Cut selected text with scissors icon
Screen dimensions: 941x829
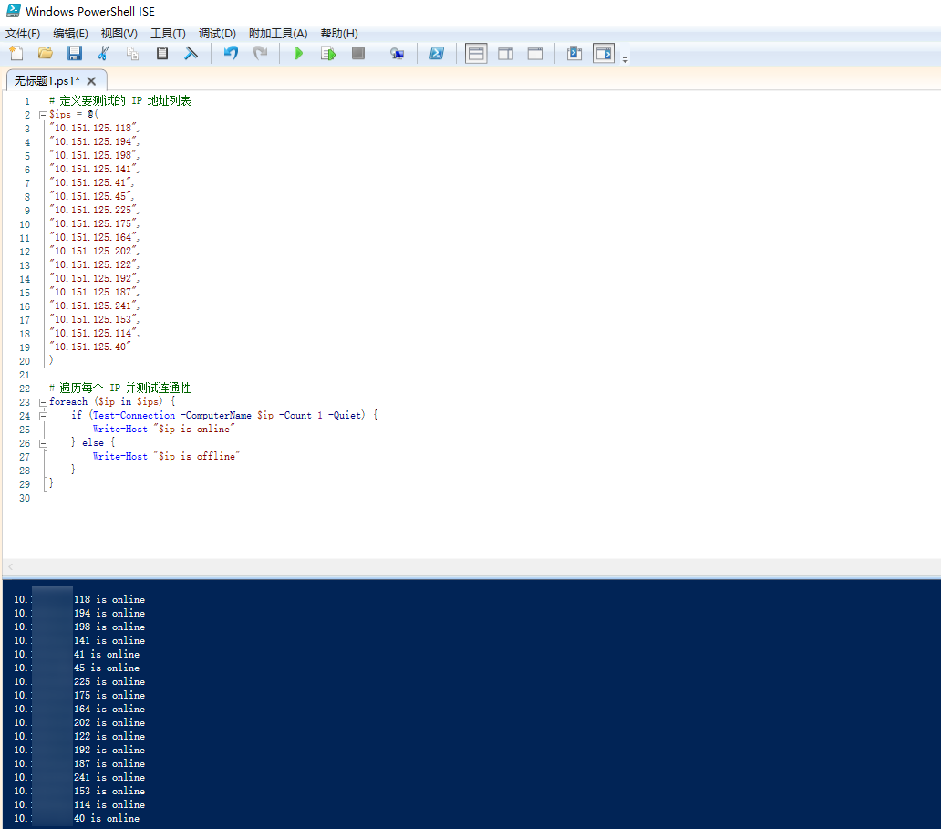pyautogui.click(x=104, y=54)
